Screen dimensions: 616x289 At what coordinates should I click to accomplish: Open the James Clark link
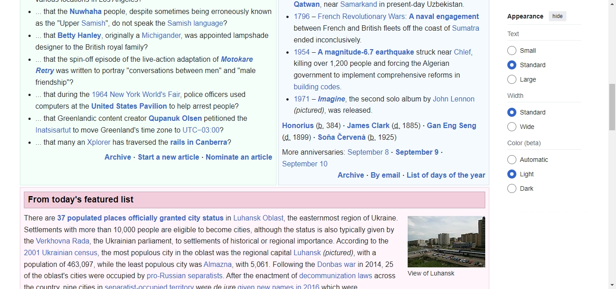368,125
